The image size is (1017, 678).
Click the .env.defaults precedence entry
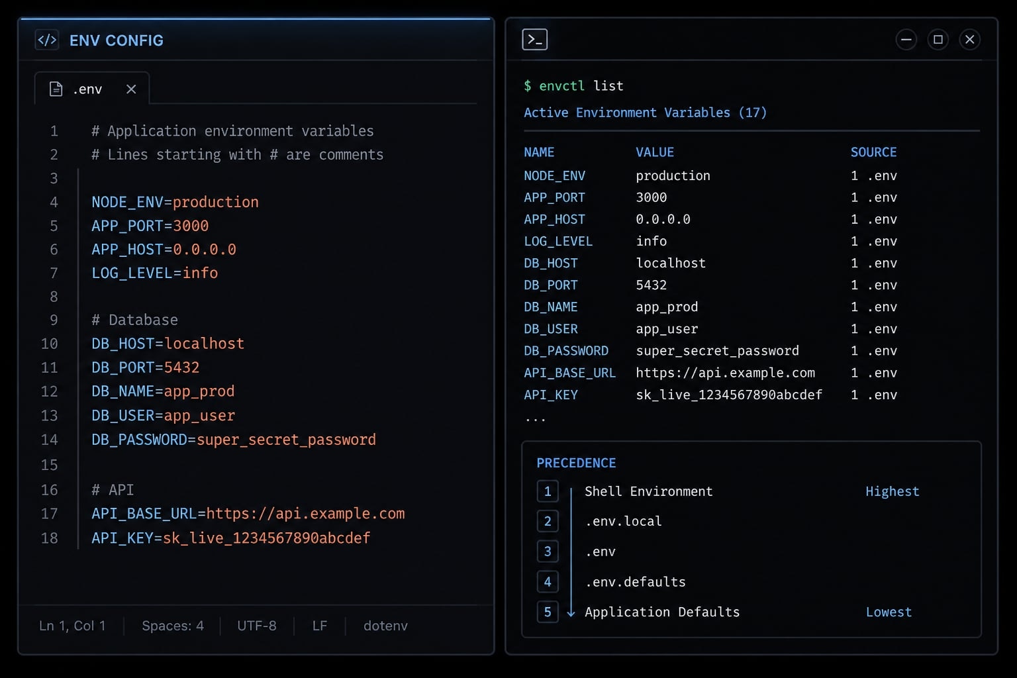tap(636, 582)
